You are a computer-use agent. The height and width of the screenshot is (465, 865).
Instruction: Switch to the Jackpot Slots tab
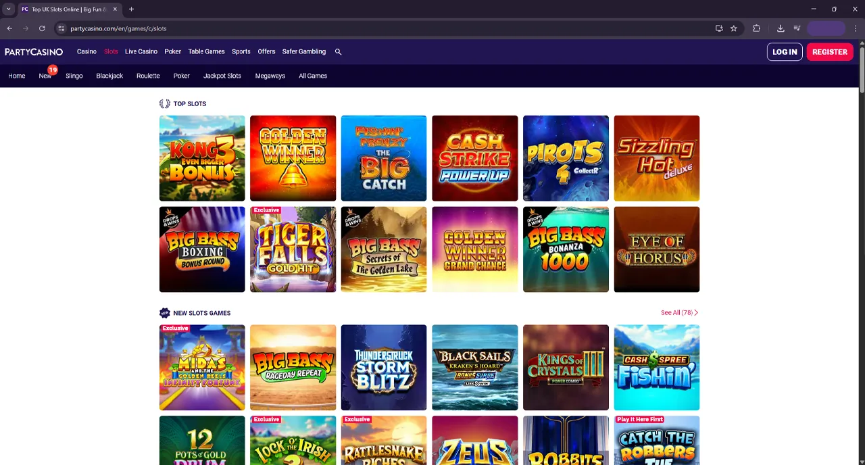point(222,76)
